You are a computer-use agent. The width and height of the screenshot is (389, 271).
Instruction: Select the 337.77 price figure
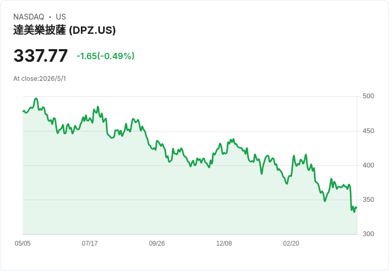click(x=41, y=55)
